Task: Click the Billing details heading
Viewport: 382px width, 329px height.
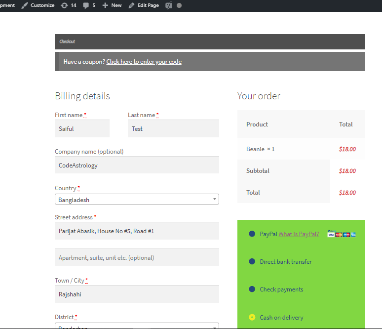Action: [82, 96]
